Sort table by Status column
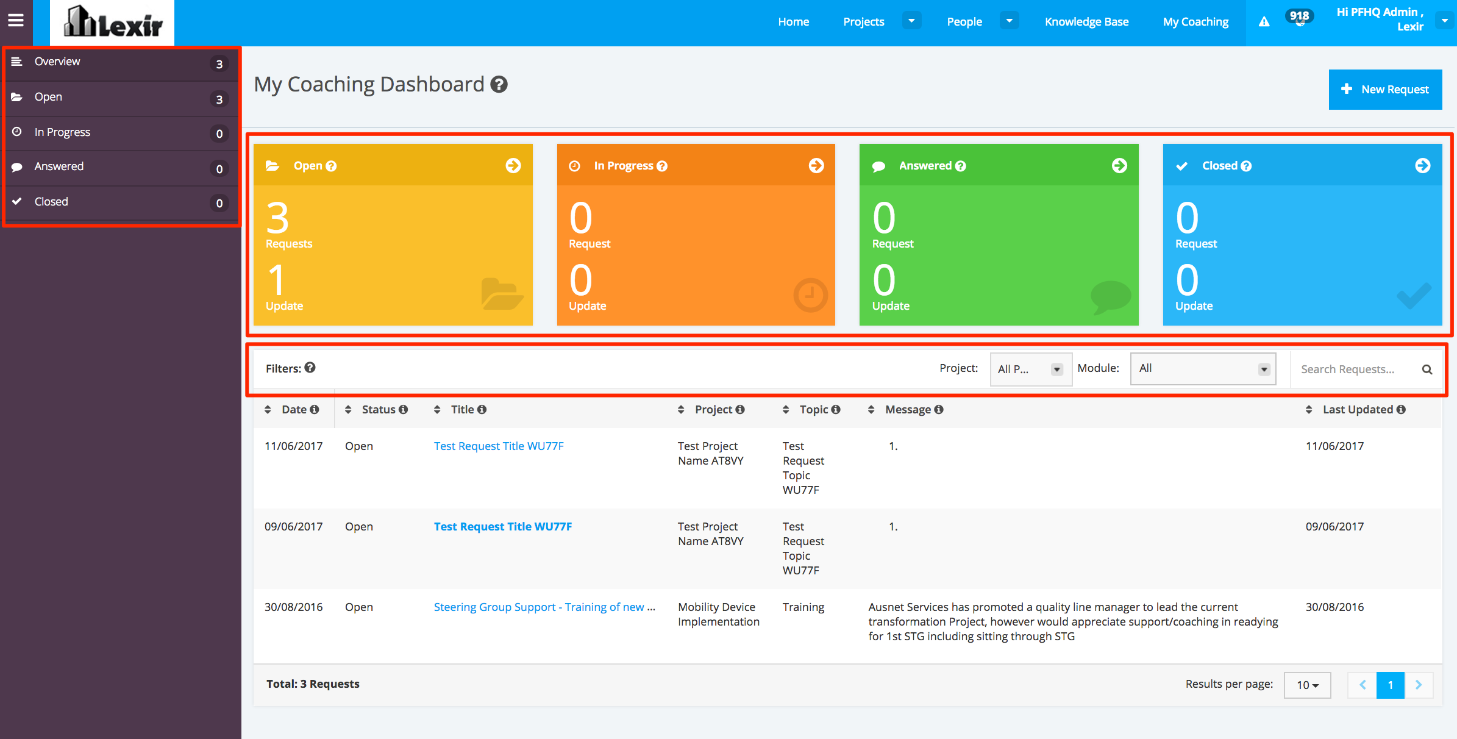 click(x=348, y=410)
